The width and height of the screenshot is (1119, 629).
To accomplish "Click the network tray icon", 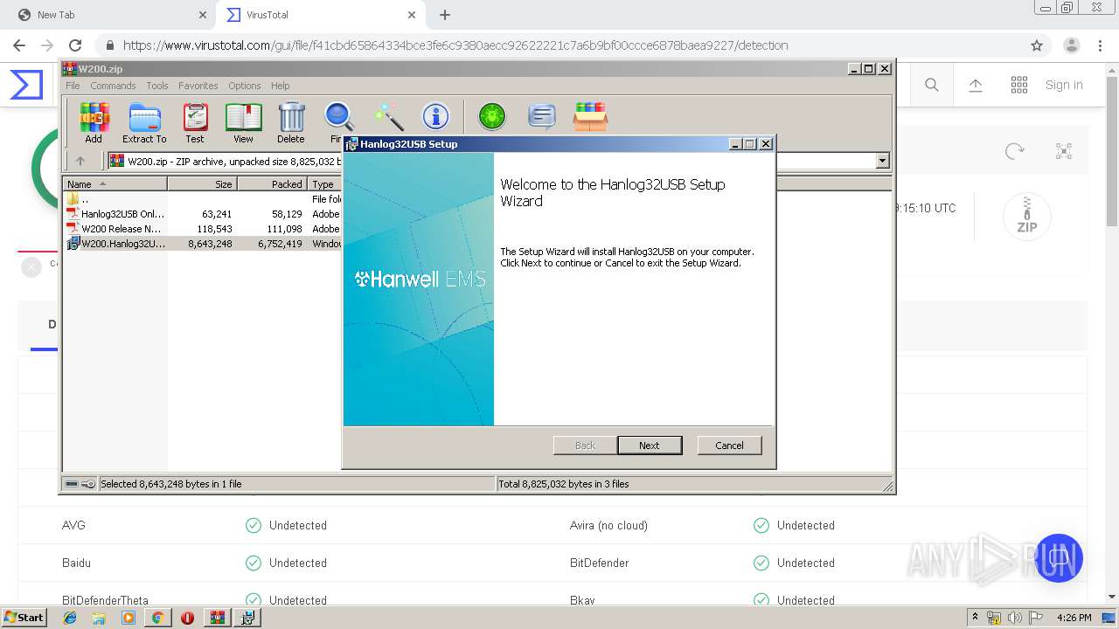I will point(994,618).
